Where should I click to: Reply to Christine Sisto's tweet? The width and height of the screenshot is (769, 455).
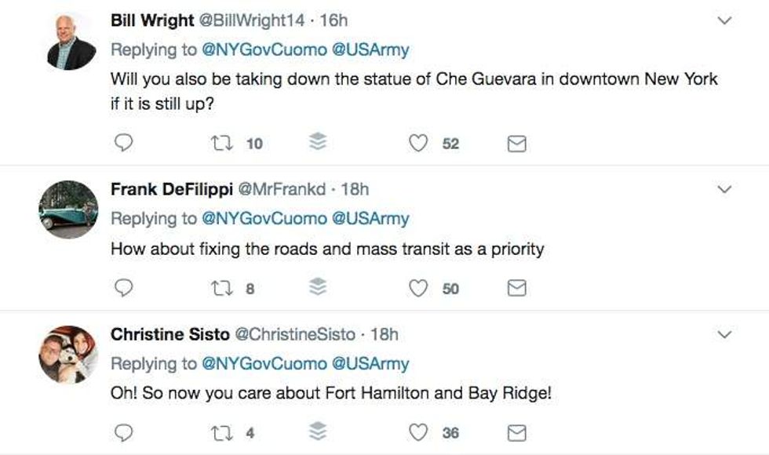[x=124, y=433]
